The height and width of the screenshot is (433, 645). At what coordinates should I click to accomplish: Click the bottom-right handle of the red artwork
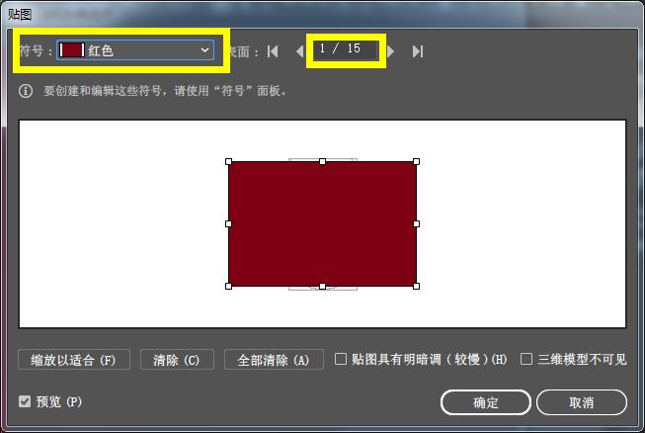tap(416, 286)
